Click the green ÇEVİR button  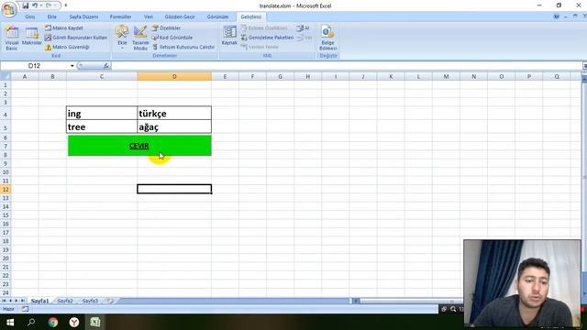(139, 146)
